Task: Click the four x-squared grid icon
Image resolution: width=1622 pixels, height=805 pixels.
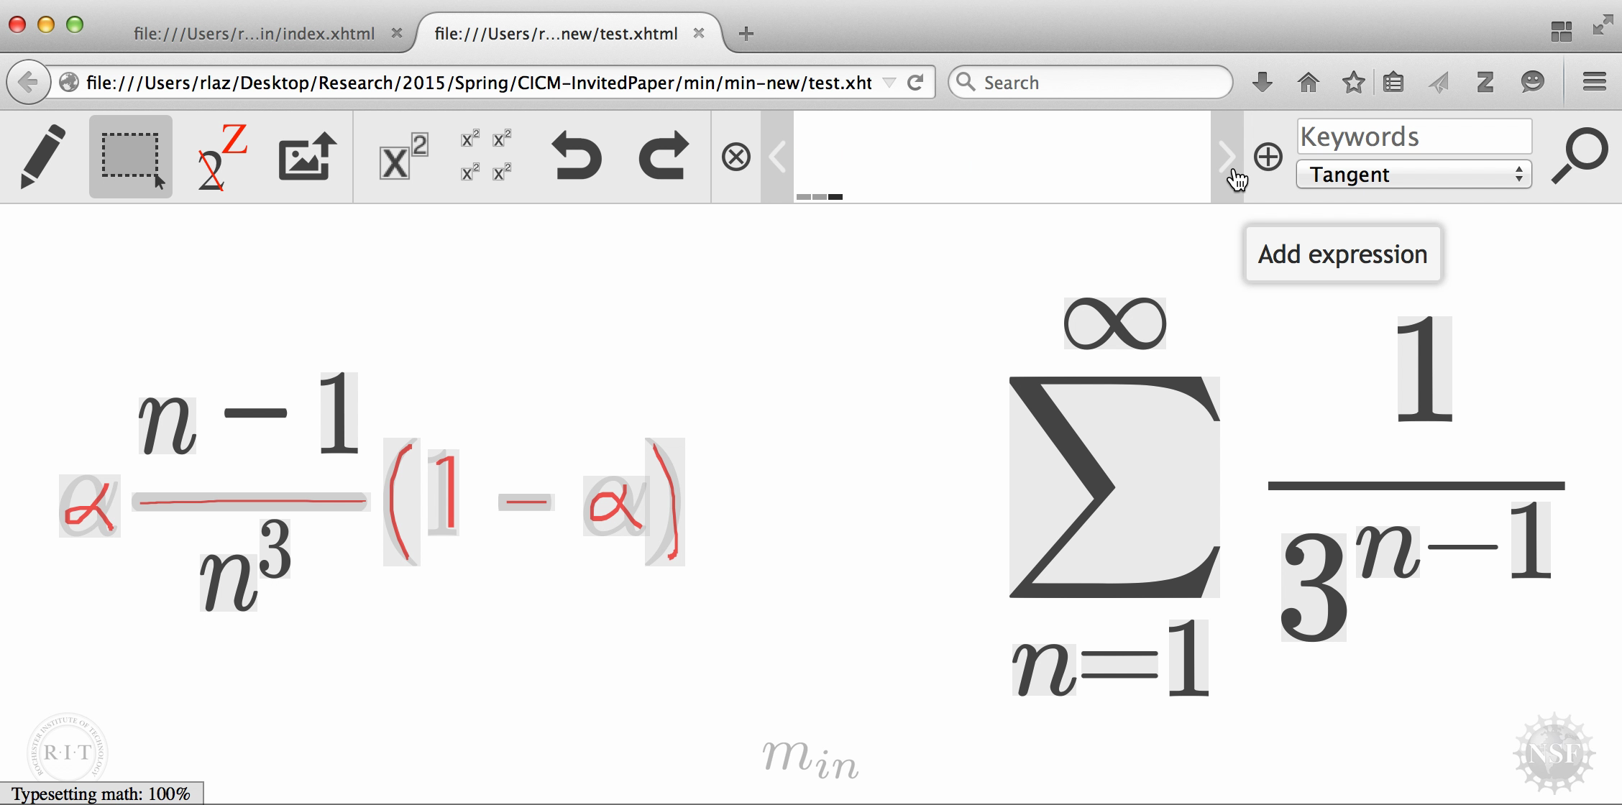Action: (x=486, y=157)
